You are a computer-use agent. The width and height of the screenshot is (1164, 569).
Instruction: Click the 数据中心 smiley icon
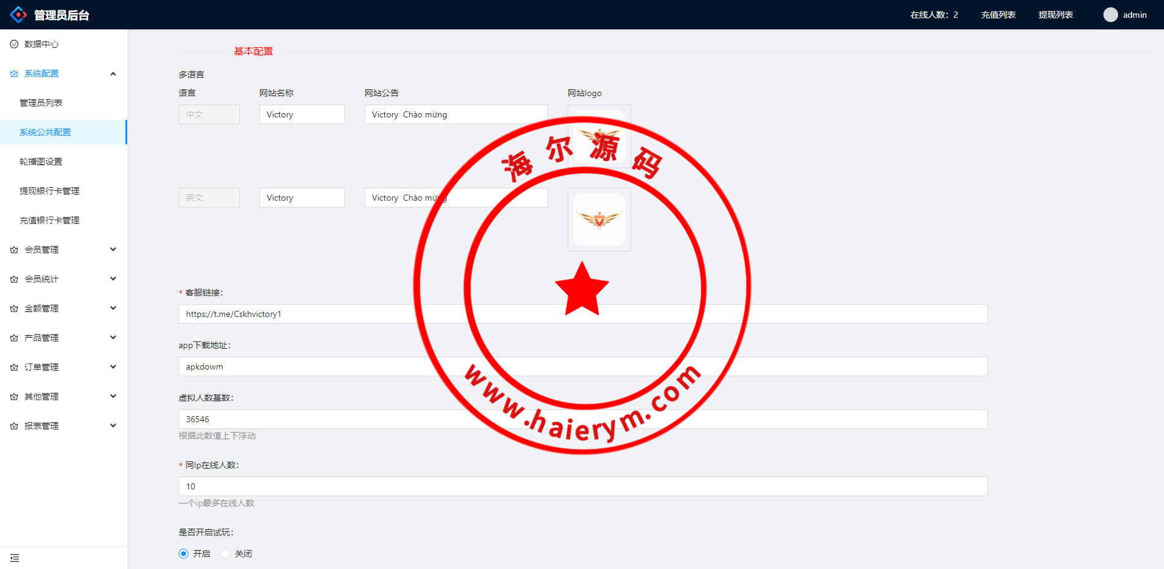14,44
